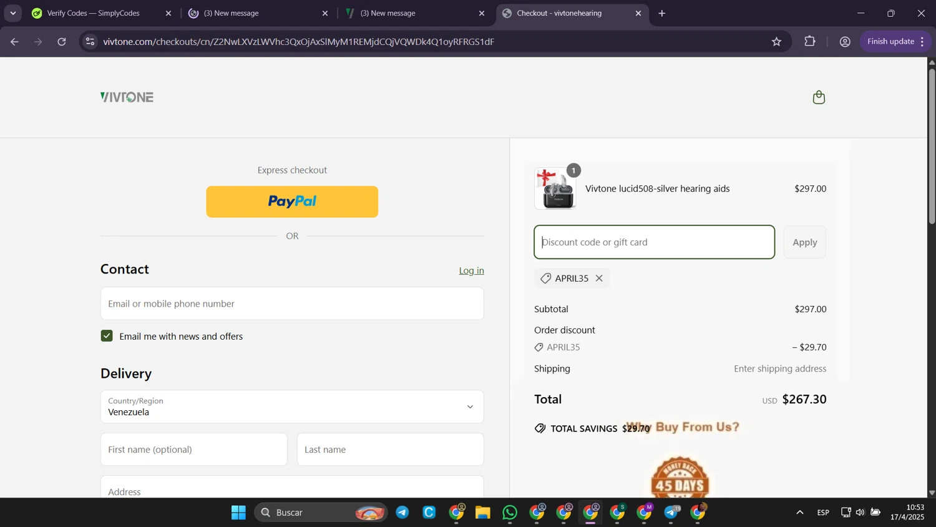Click the taskbar Buscar search box
936x527 pixels.
321,513
